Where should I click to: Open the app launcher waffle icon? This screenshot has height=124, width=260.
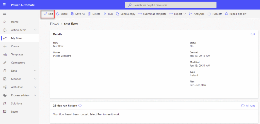(5, 5)
